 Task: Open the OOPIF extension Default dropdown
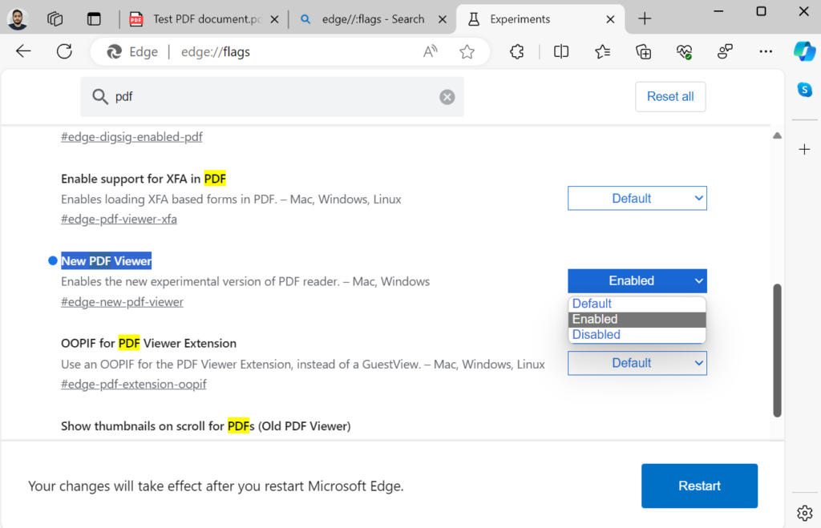(x=637, y=363)
